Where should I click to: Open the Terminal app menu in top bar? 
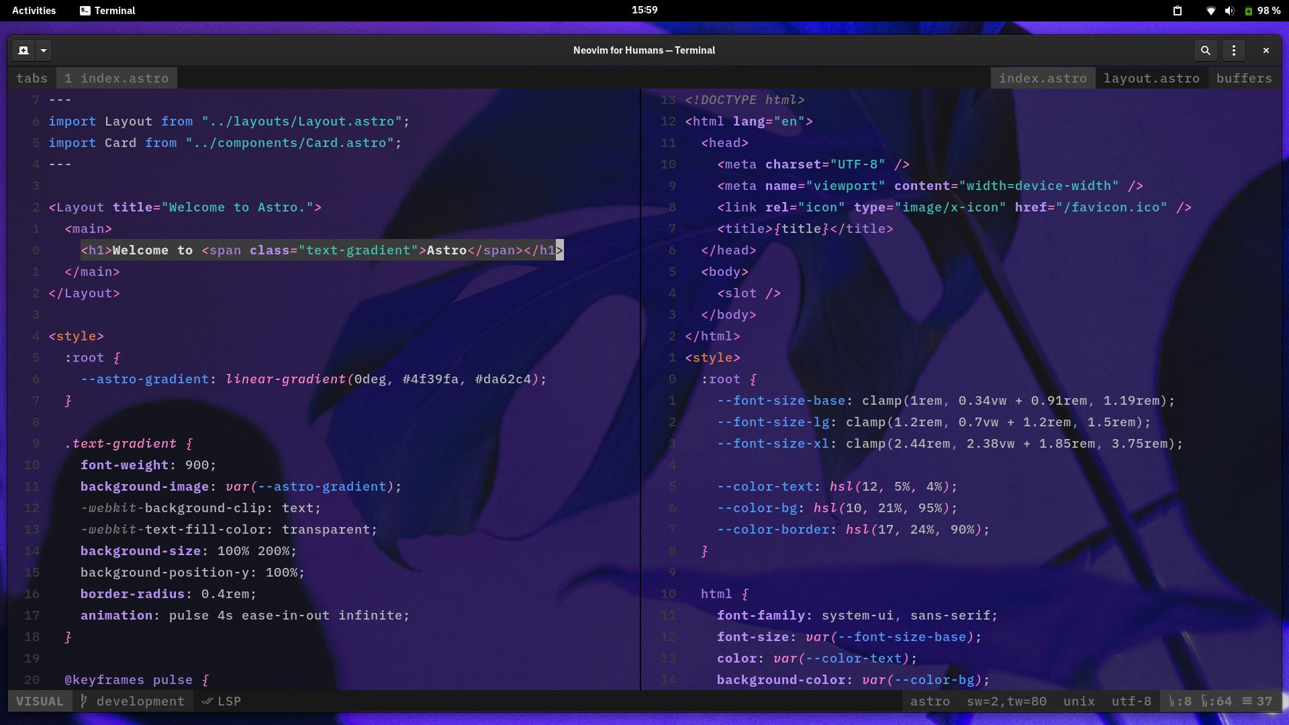(x=107, y=11)
